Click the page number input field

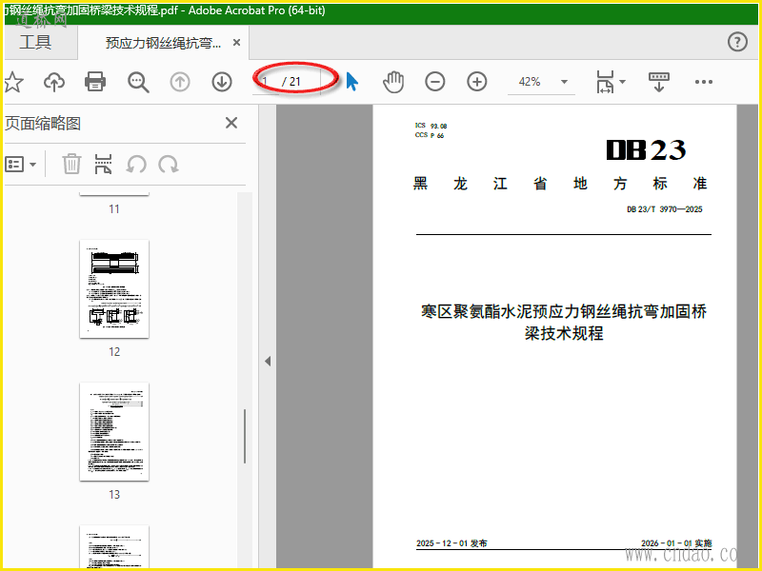pos(267,82)
